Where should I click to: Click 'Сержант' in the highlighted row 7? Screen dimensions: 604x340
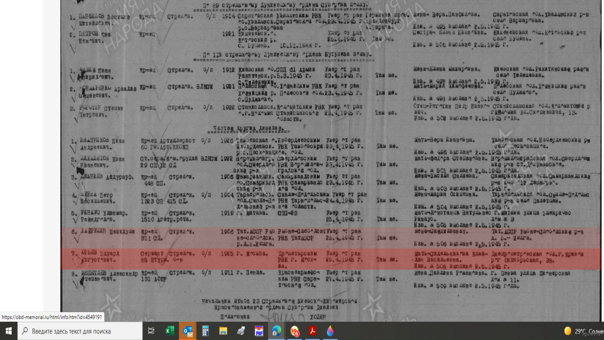(x=152, y=253)
